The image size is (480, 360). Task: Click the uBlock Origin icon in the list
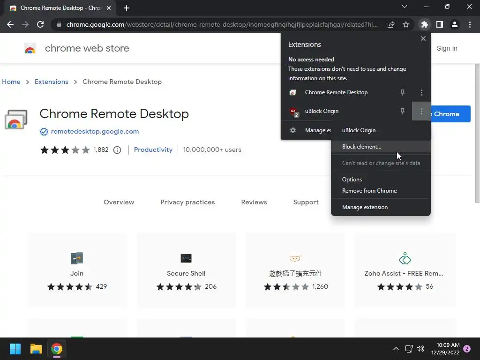pos(293,112)
